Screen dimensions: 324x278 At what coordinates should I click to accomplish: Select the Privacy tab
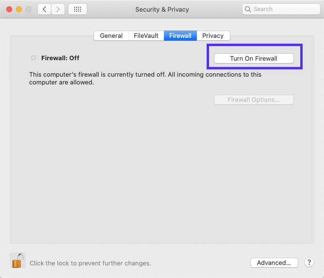pyautogui.click(x=213, y=35)
